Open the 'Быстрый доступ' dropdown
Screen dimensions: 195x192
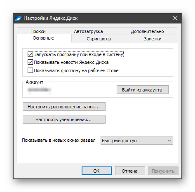click(x=137, y=140)
